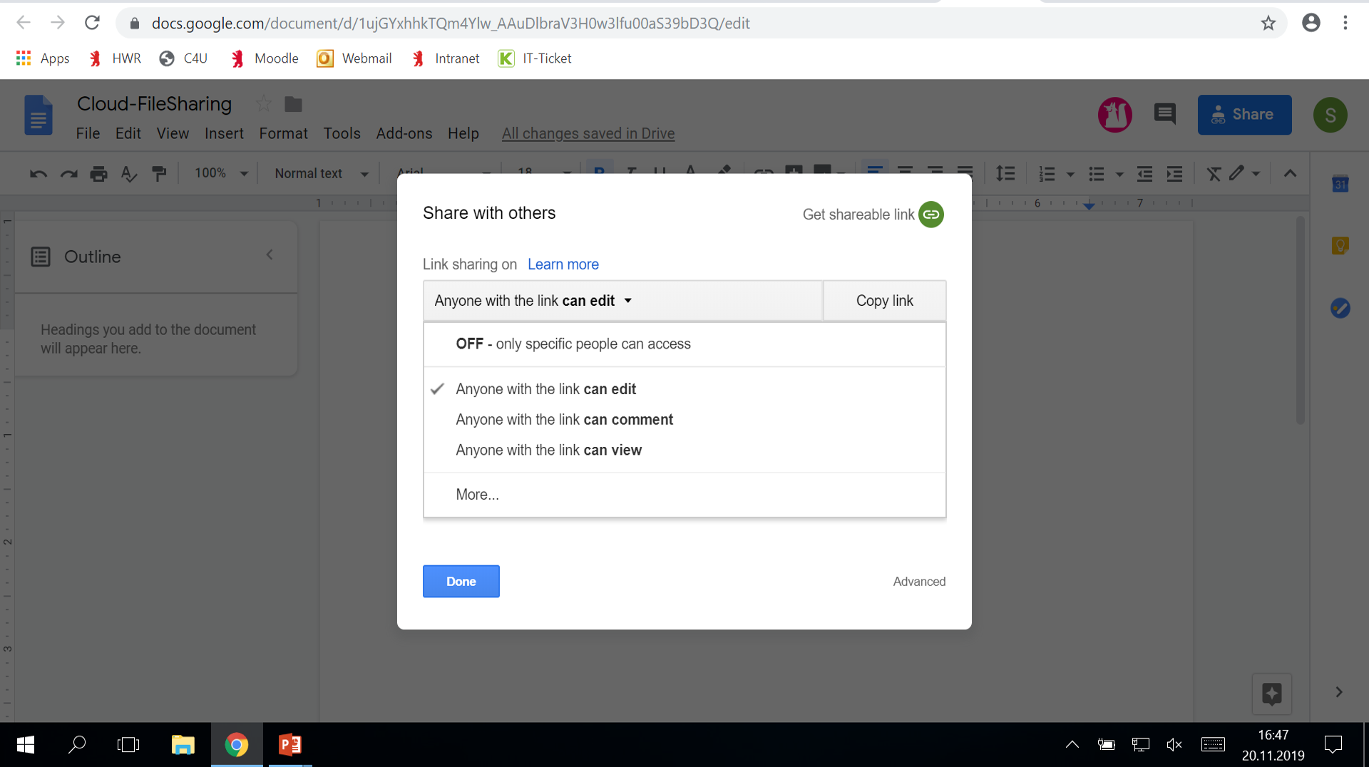Choose Anyone with the link can view

(x=548, y=451)
